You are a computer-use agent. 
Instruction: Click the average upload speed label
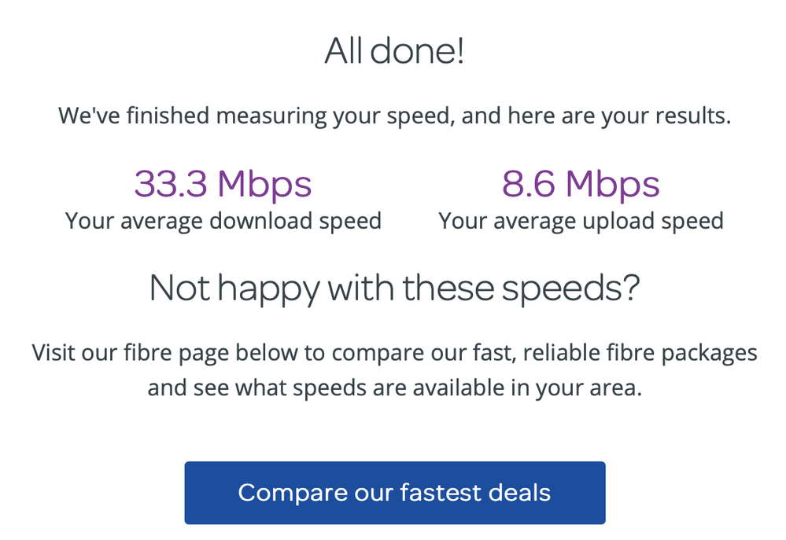[x=581, y=221]
